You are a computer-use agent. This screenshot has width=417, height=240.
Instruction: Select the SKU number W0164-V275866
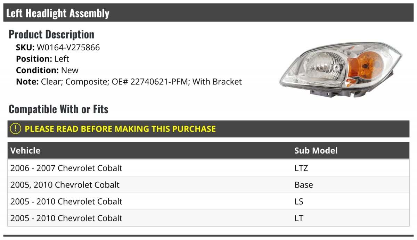point(68,48)
